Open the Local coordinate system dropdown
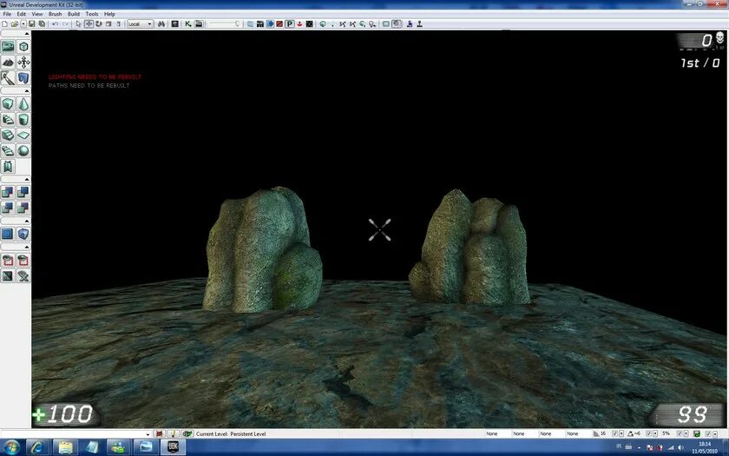 click(x=141, y=23)
